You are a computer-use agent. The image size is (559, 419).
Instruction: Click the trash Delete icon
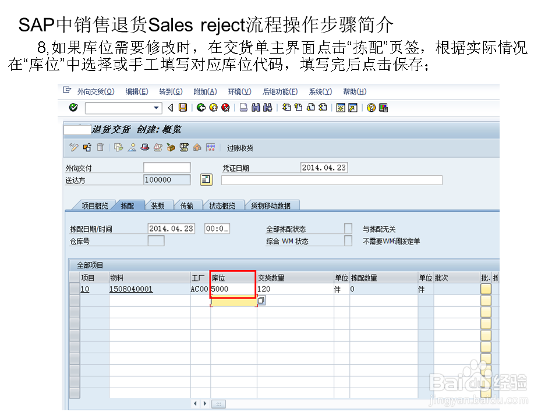tap(100, 147)
